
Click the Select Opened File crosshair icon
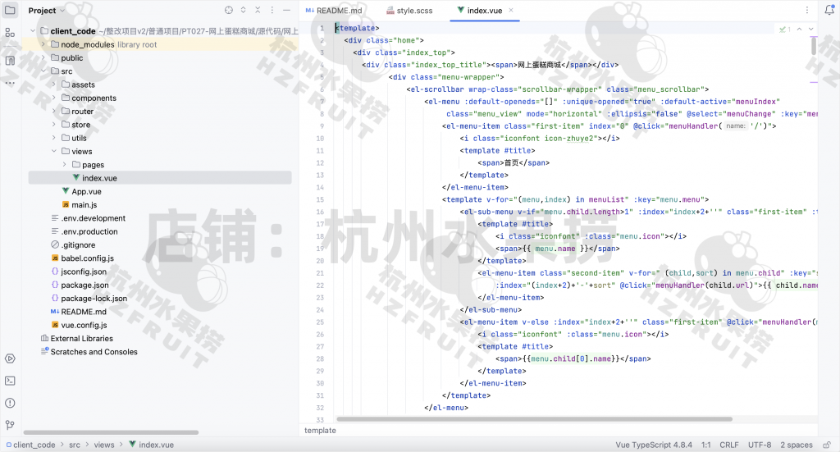(228, 11)
